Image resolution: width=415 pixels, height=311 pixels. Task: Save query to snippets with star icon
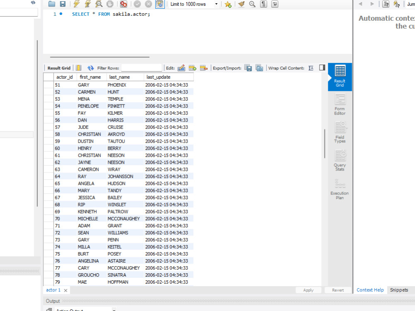(228, 4)
